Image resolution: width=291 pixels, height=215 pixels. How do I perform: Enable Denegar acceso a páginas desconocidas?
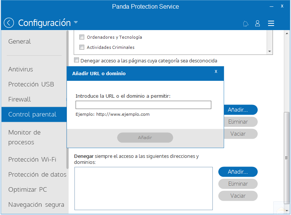(76, 60)
